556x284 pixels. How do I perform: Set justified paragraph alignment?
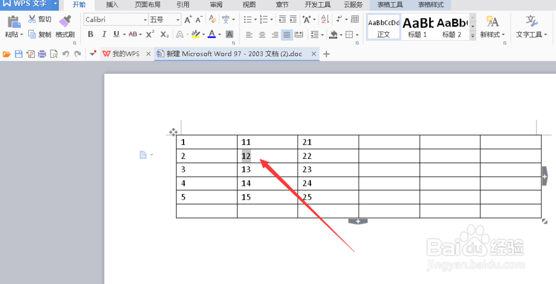[287, 35]
